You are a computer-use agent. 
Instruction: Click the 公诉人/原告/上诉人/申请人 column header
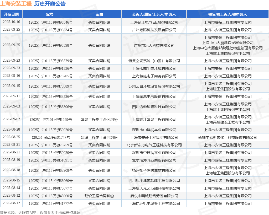(154, 14)
